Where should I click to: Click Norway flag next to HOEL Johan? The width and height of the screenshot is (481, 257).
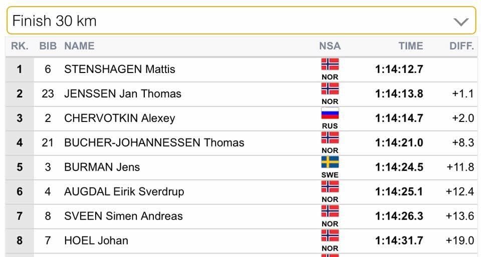[330, 235]
